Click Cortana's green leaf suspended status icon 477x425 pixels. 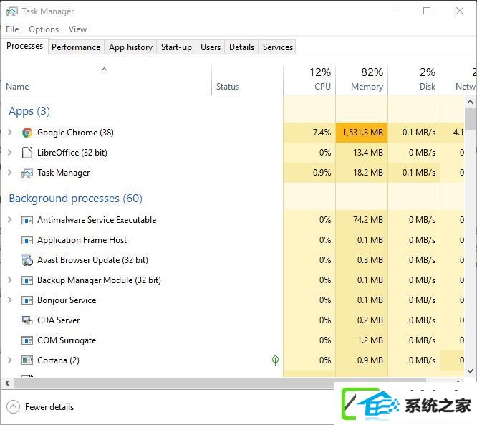click(275, 360)
